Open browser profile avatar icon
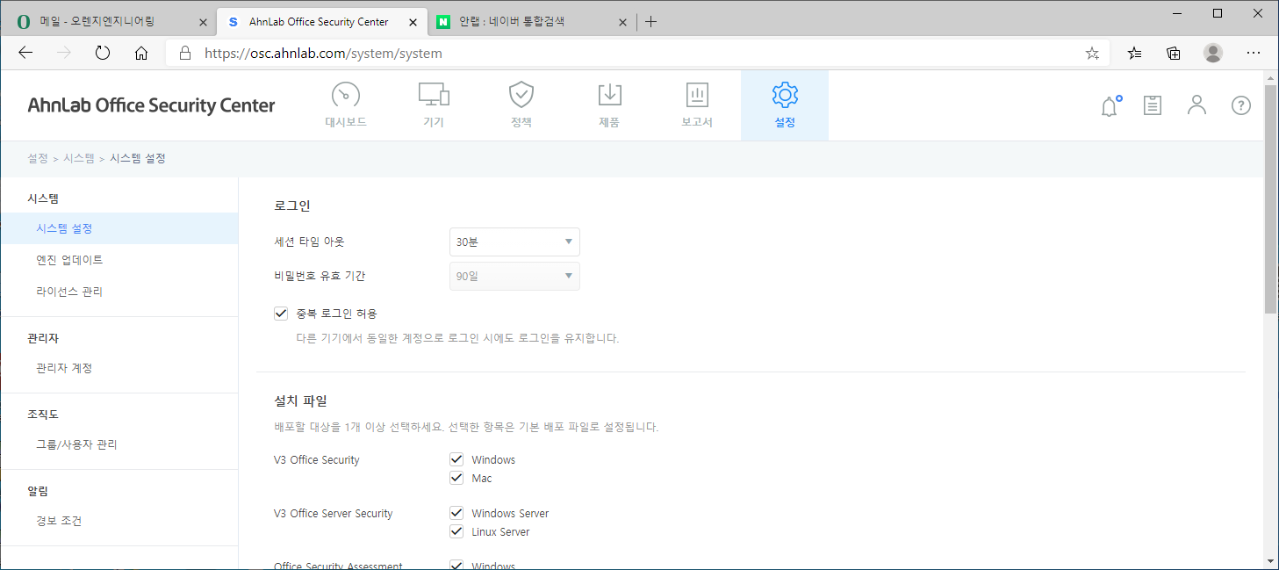Image resolution: width=1279 pixels, height=570 pixels. pyautogui.click(x=1213, y=53)
